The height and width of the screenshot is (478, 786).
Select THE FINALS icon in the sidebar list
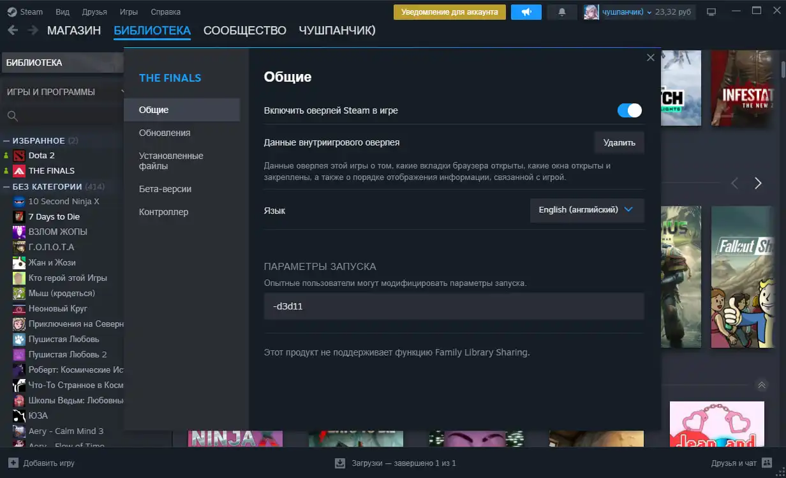19,170
